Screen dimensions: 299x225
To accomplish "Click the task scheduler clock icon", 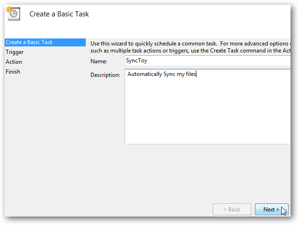I will (x=13, y=13).
